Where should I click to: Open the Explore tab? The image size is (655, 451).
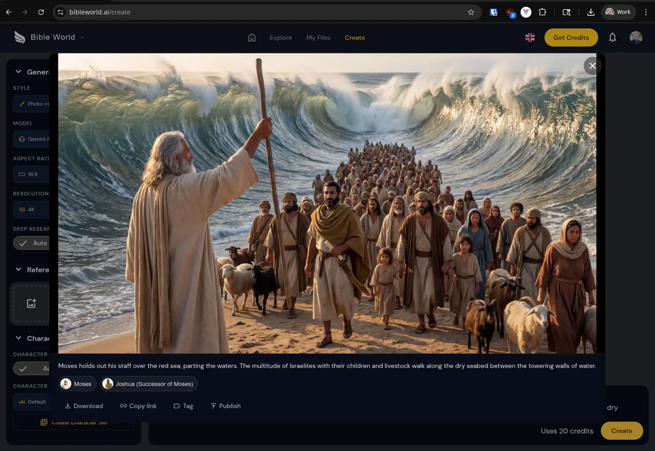point(281,38)
